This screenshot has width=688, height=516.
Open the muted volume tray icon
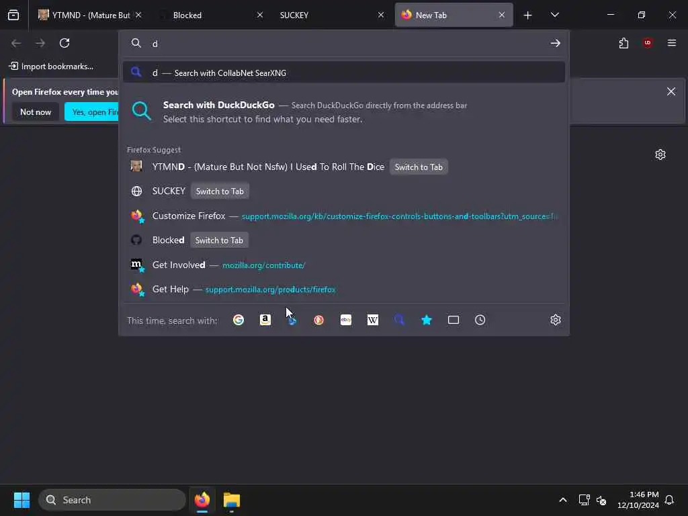coord(601,500)
